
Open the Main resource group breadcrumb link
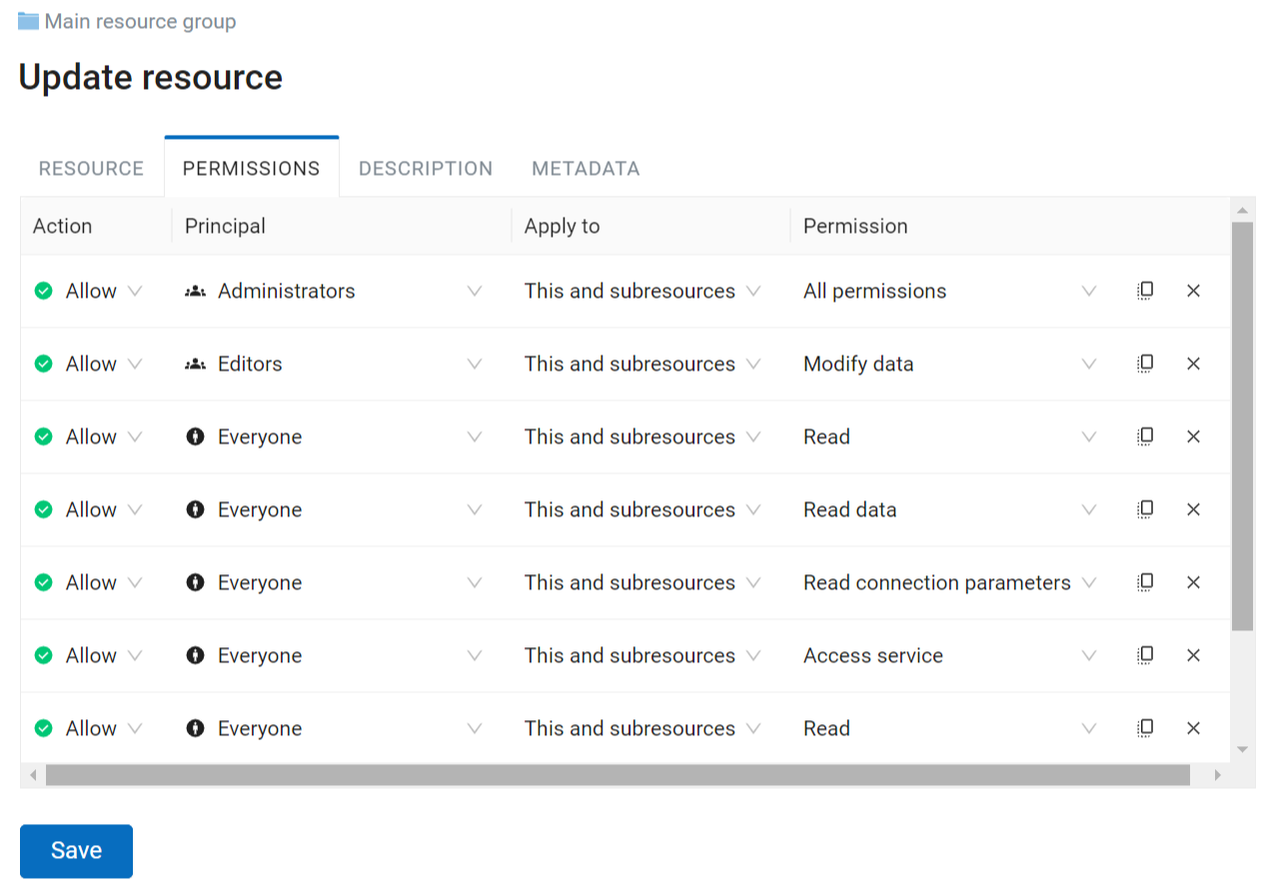click(140, 21)
